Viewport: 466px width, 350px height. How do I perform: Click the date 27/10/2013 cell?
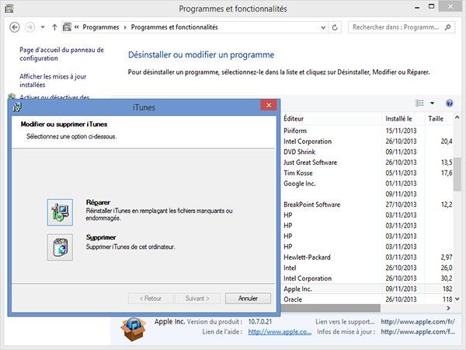point(401,205)
